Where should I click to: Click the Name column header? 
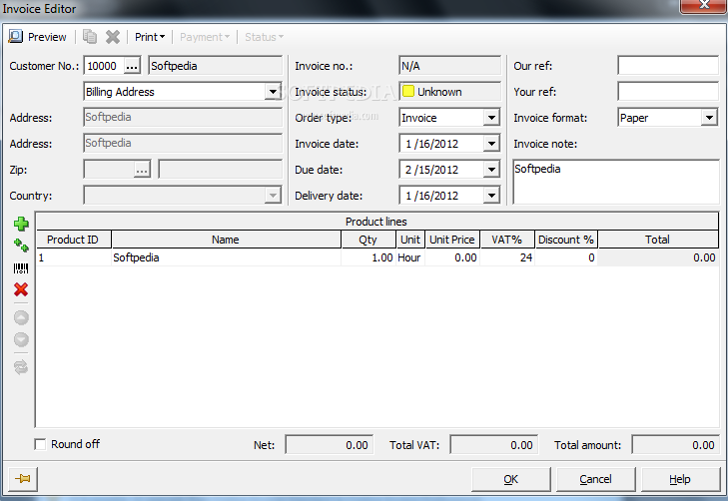tap(226, 240)
